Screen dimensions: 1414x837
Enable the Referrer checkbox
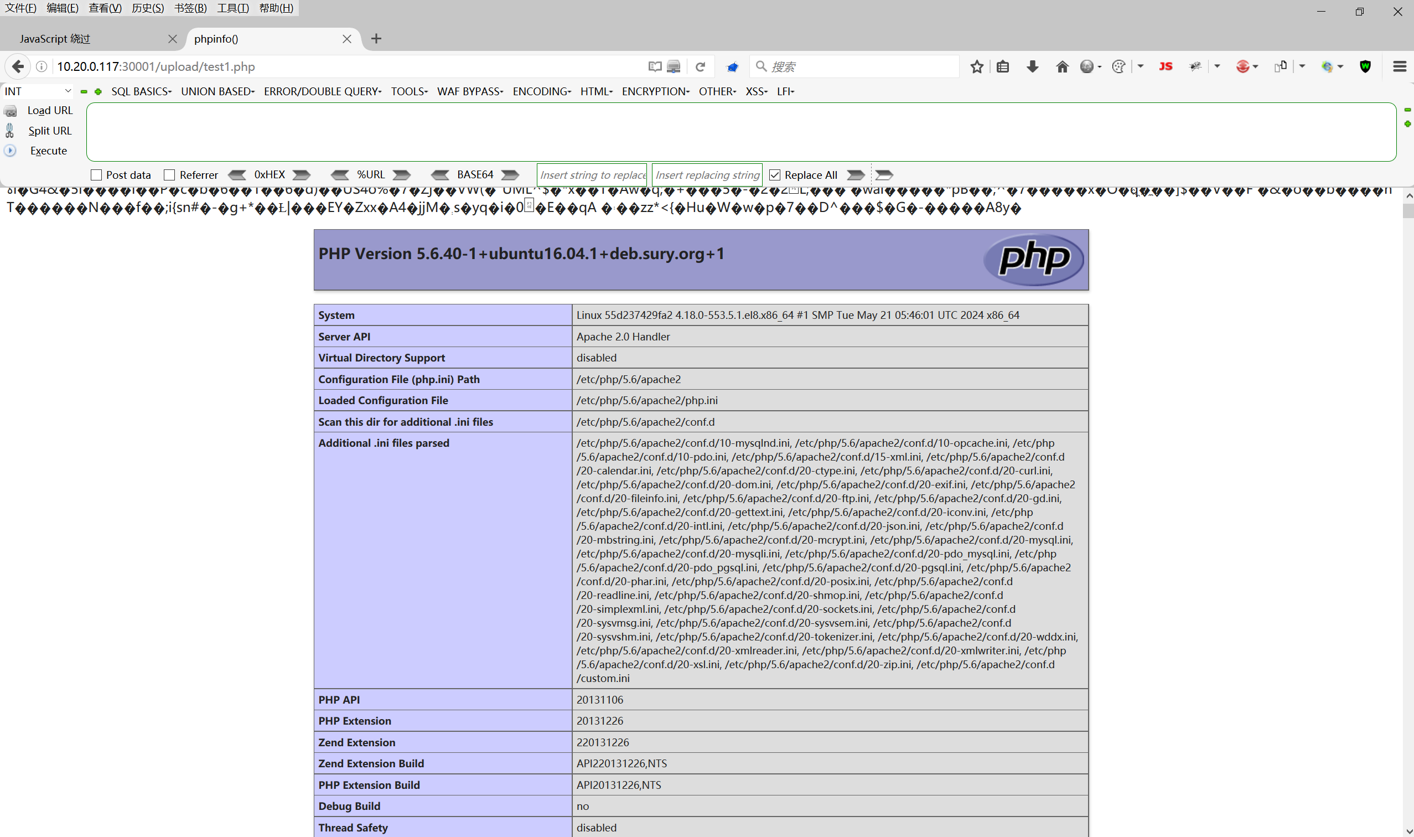tap(169, 175)
